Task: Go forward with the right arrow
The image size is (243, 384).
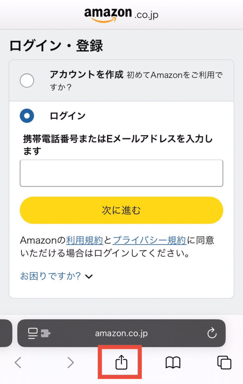Action: pos(70,363)
